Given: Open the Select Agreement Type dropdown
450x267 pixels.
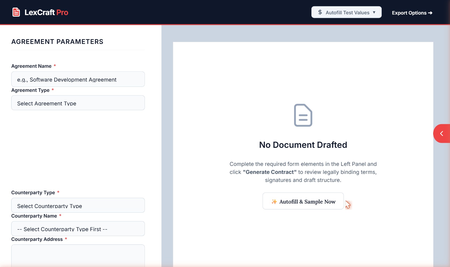Looking at the screenshot, I should (78, 103).
